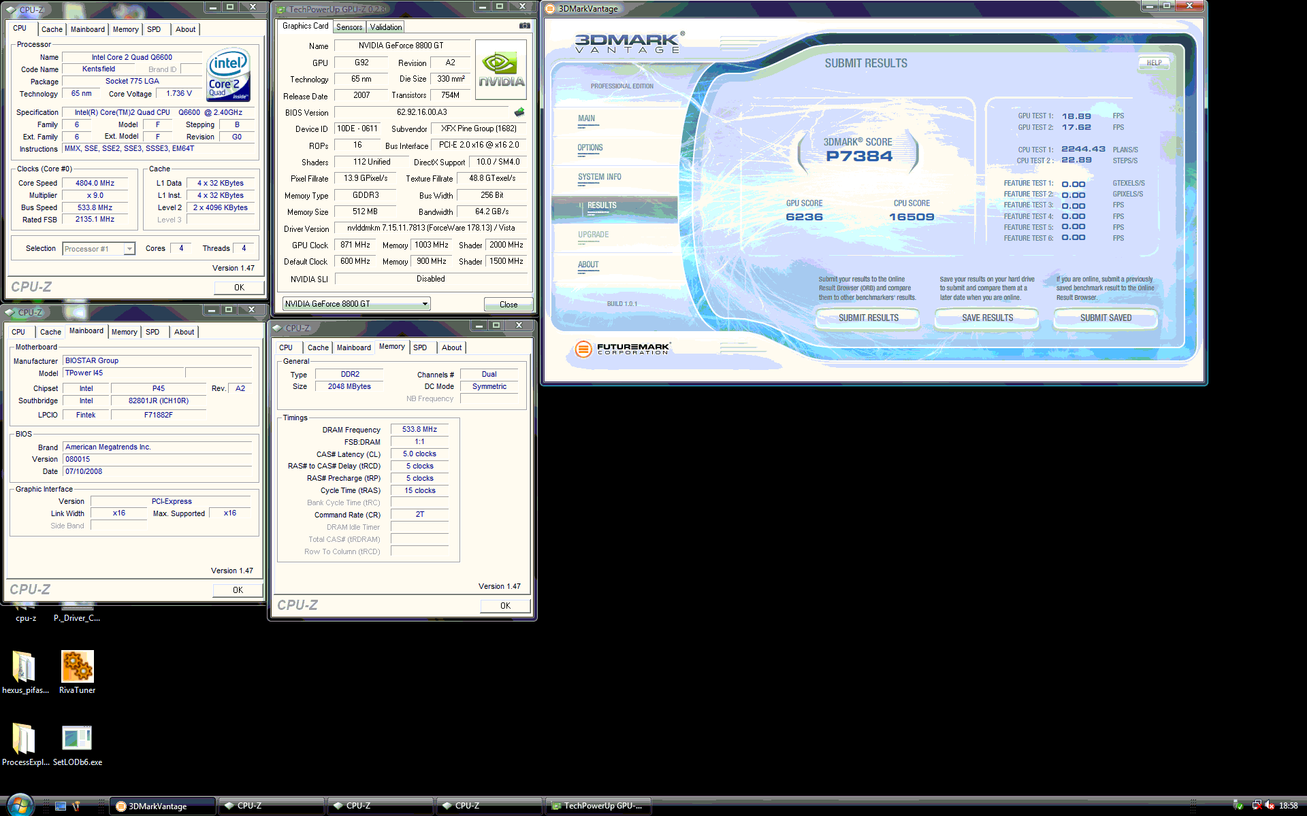Click the DRAM Frequency 533.8 MHz field

coord(419,430)
